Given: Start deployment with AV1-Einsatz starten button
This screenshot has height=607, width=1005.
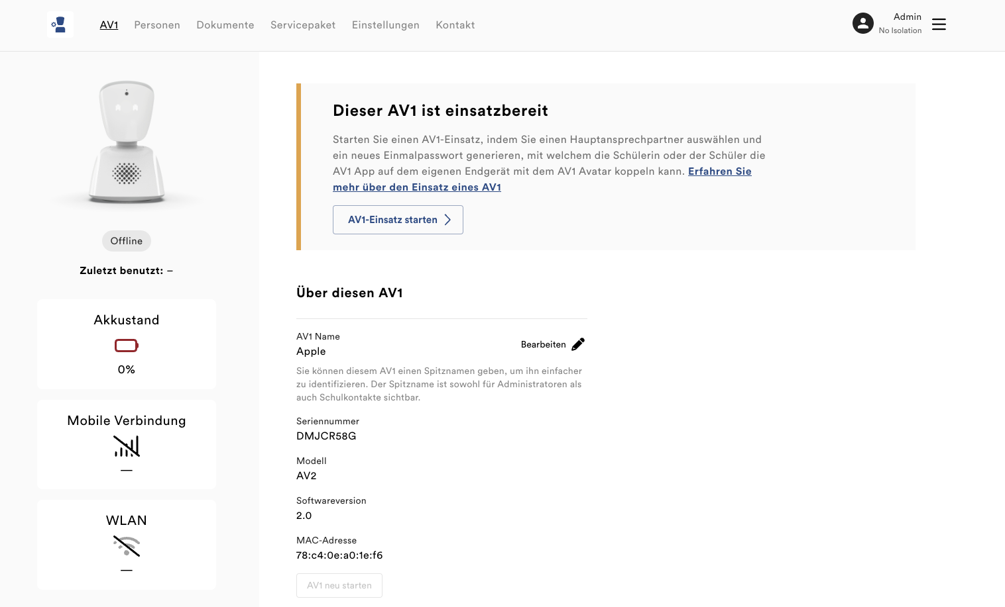Looking at the screenshot, I should tap(398, 220).
